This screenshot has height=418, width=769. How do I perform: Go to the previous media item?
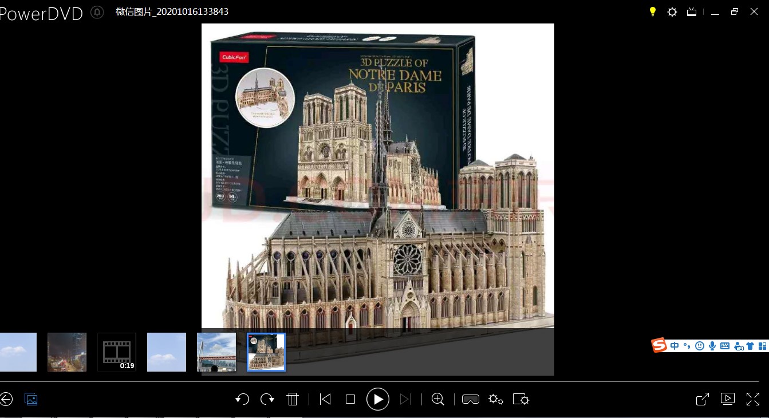coord(325,399)
